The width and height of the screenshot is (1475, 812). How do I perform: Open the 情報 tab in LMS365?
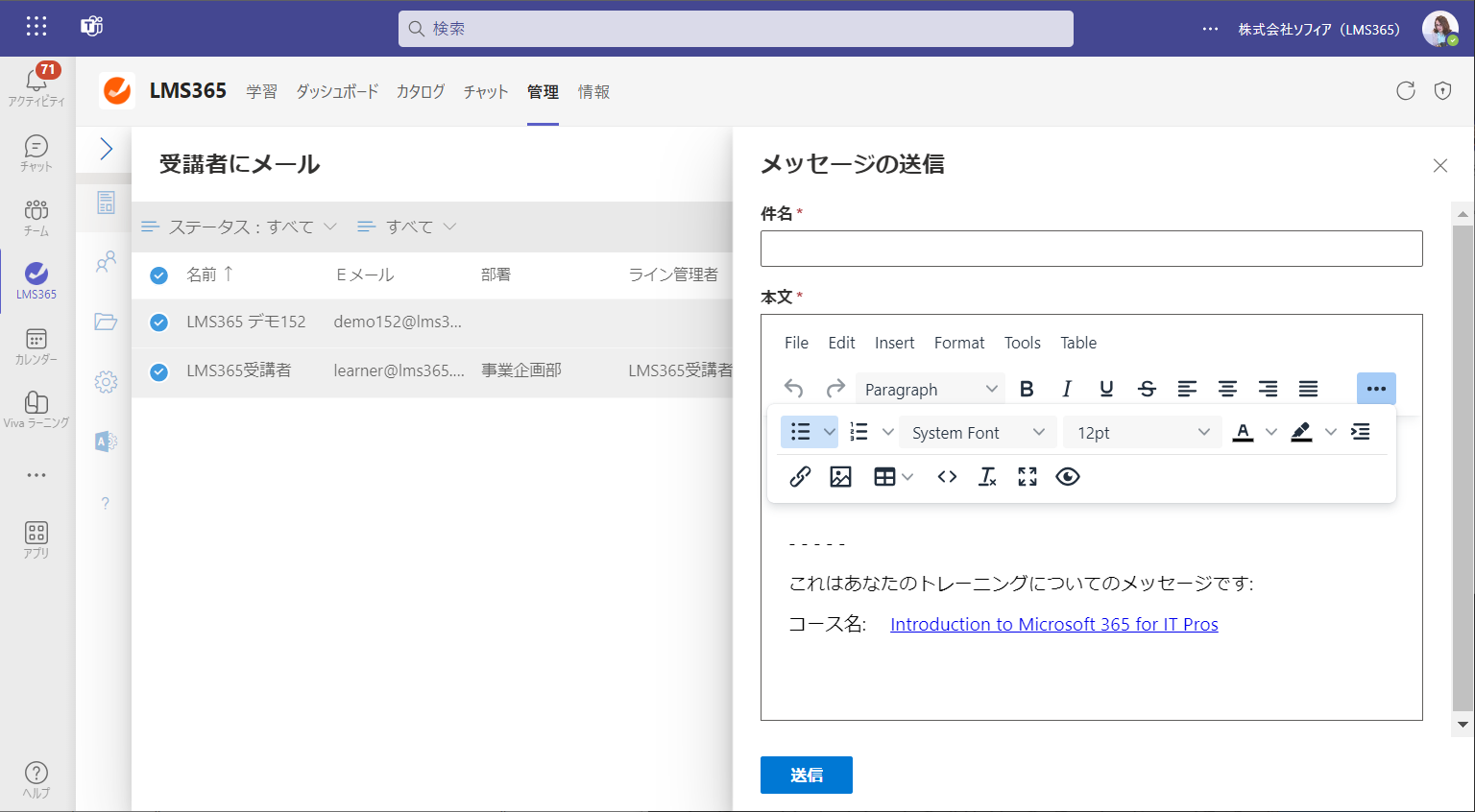click(x=593, y=91)
